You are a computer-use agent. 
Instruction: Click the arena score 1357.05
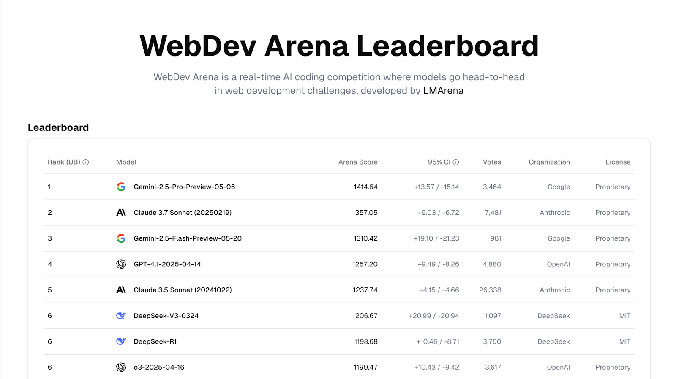[x=365, y=213]
